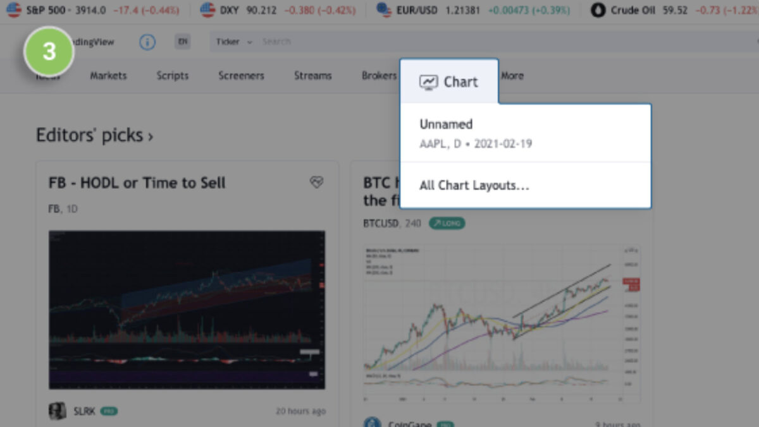The image size is (759, 427).
Task: Expand the More navigation menu
Action: pos(512,76)
